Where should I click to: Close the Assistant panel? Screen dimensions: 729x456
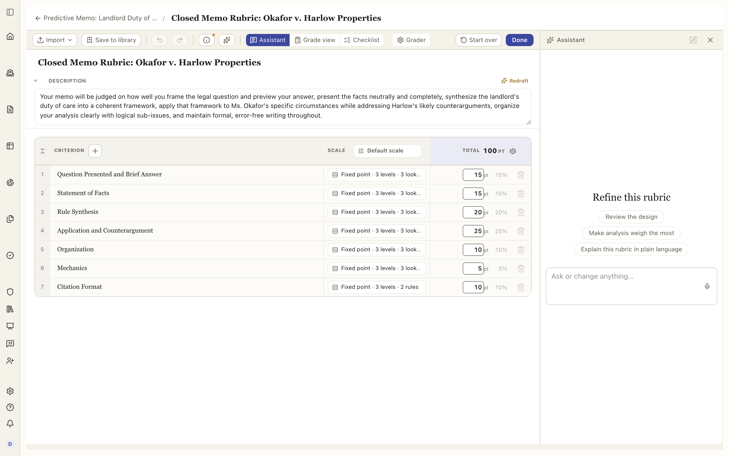pos(710,40)
